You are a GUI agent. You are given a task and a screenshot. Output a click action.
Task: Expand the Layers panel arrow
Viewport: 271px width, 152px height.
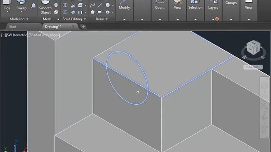click(213, 19)
